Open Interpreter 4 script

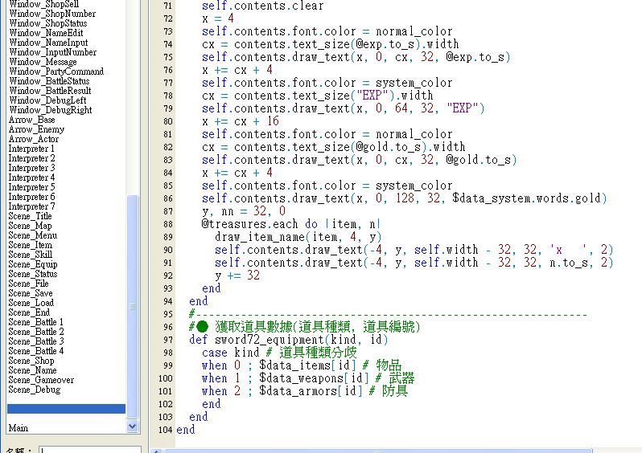[31, 178]
